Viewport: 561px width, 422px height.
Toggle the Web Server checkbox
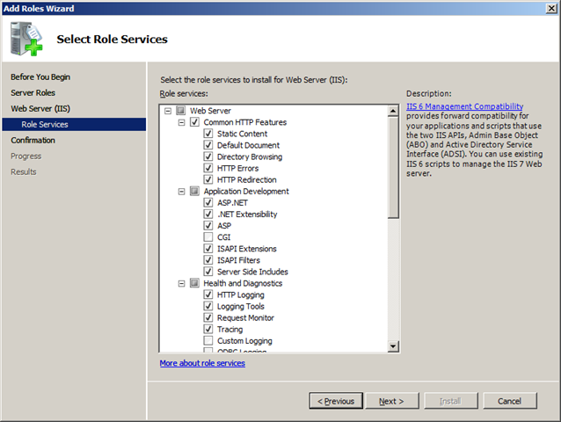coord(181,111)
